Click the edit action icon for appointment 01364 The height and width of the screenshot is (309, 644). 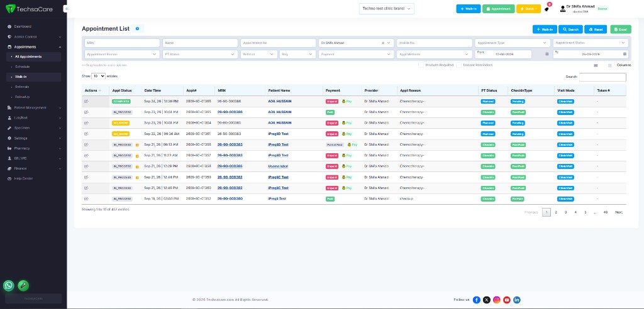[86, 122]
